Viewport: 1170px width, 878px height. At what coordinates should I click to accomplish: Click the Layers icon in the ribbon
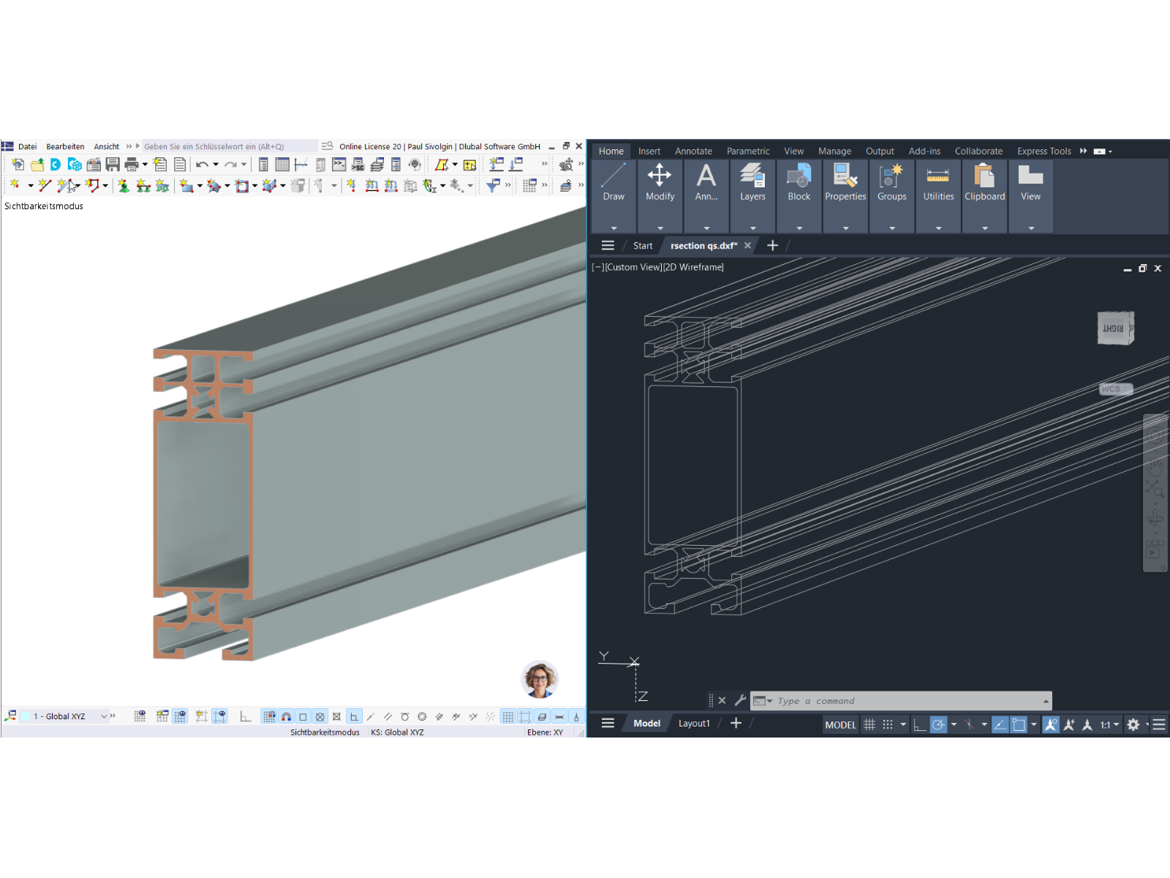(x=752, y=183)
